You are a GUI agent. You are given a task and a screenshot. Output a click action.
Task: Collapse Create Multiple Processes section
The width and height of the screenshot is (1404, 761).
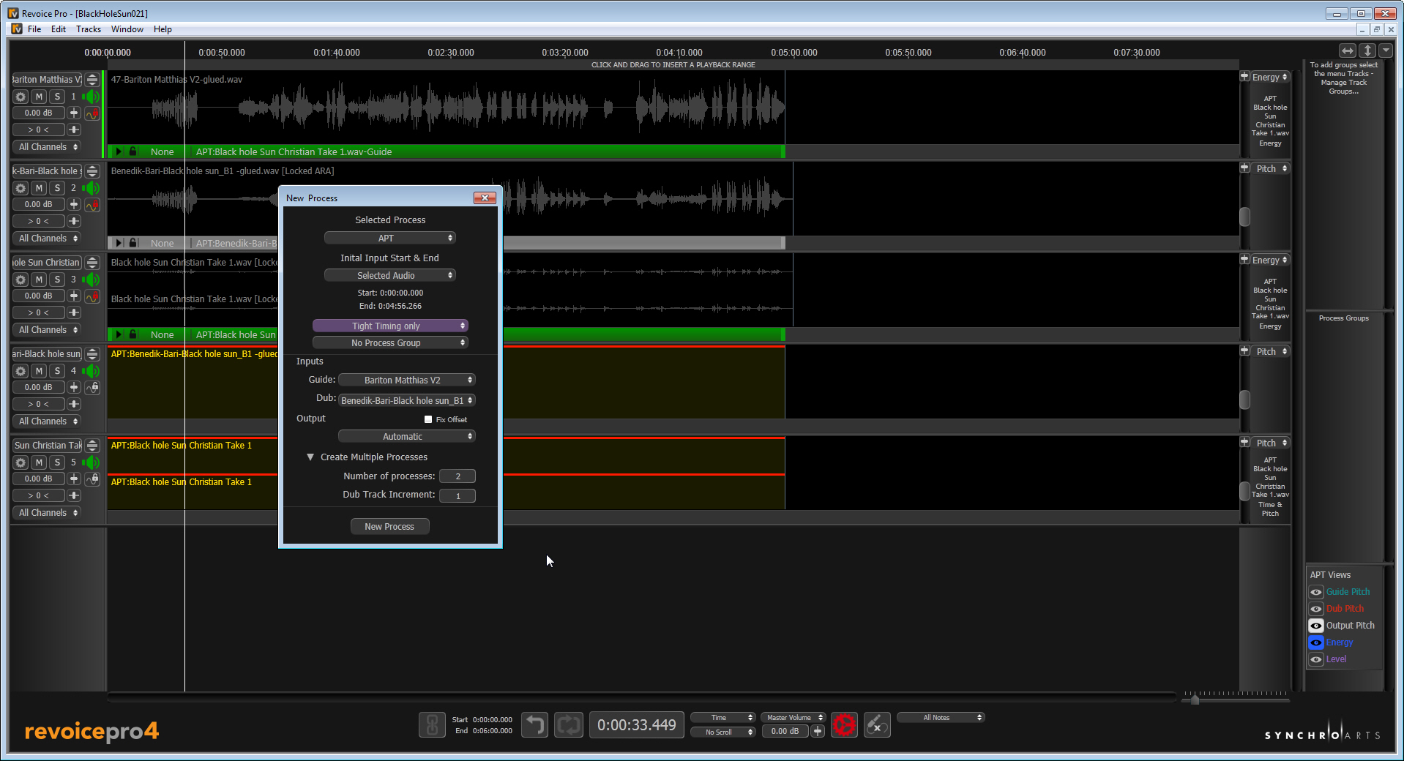[x=310, y=457]
